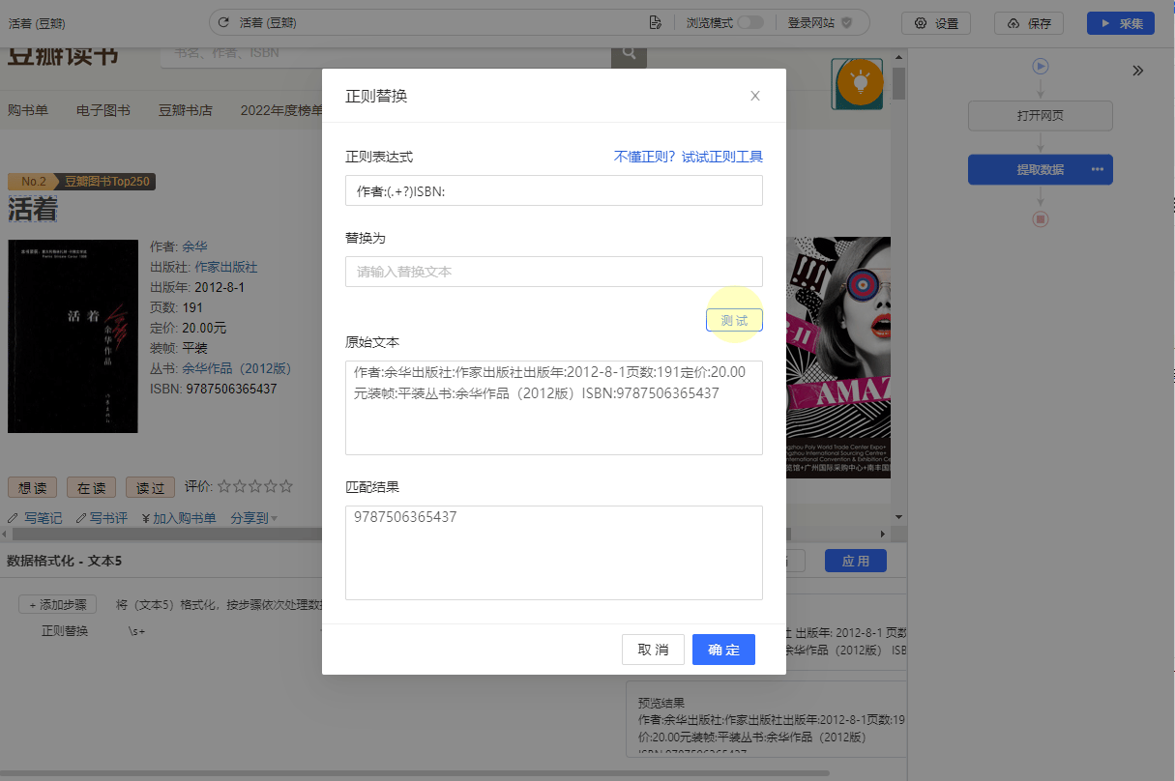This screenshot has width=1175, height=781.
Task: Open 豆瓣书店 navigation item
Action: tap(186, 110)
